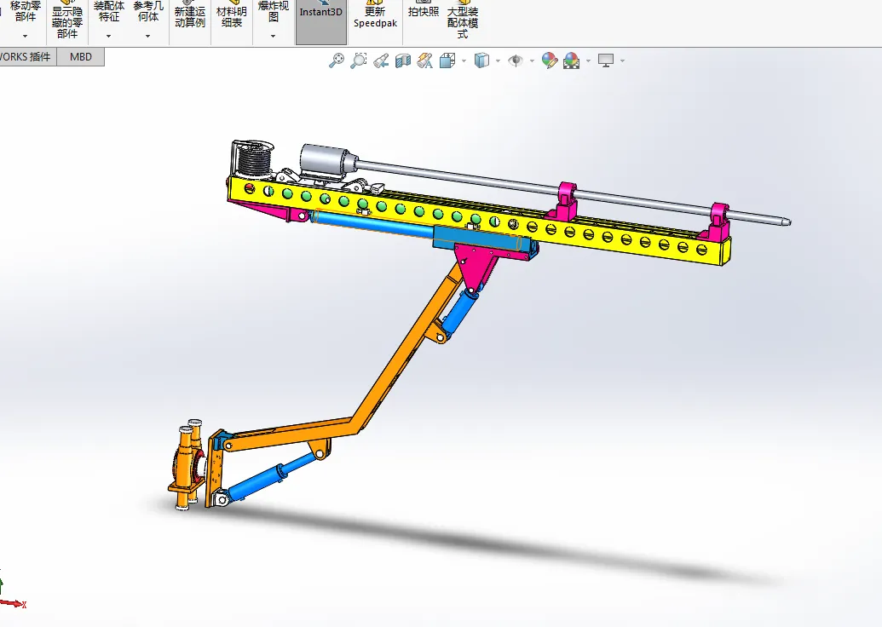This screenshot has width=882, height=627.
Task: Select the Display Style icon
Action: click(481, 60)
